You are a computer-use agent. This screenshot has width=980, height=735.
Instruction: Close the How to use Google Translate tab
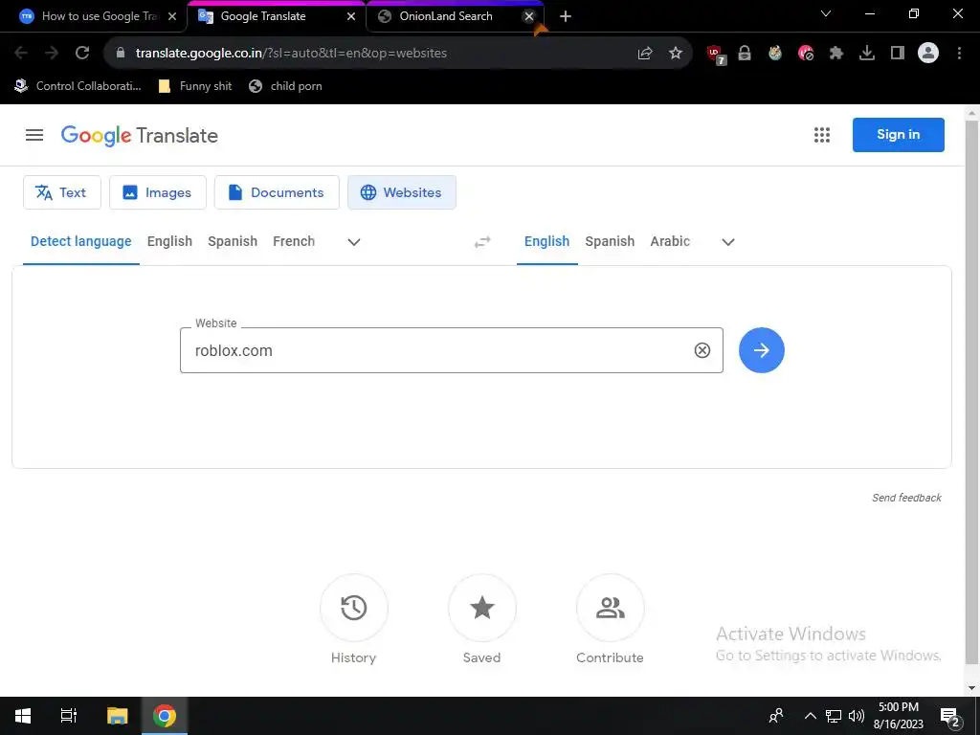tap(172, 16)
